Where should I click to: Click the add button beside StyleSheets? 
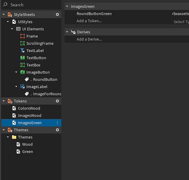(x=57, y=14)
